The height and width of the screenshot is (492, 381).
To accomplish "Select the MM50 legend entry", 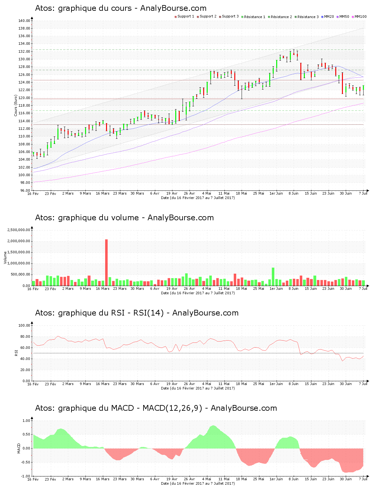I will [343, 17].
